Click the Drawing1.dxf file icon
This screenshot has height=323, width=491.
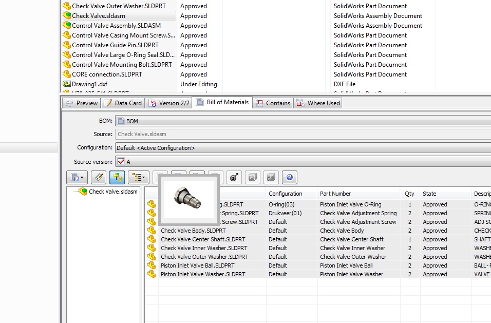[x=67, y=84]
